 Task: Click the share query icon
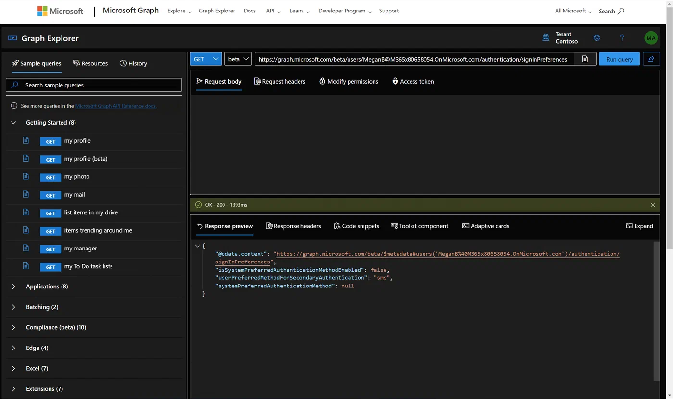pyautogui.click(x=651, y=59)
